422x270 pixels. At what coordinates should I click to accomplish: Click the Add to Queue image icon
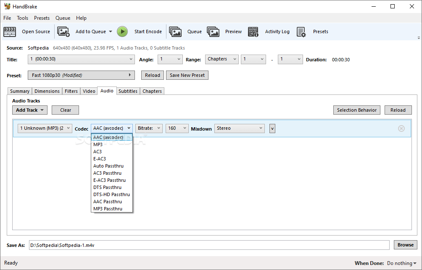point(63,32)
